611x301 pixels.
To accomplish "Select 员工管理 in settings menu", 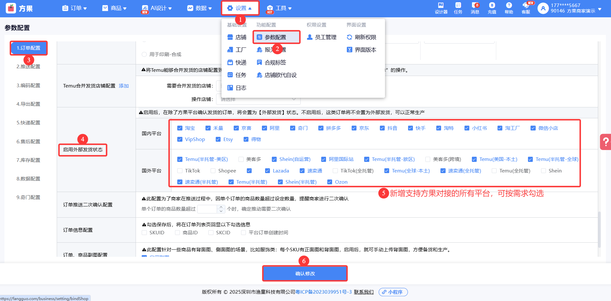I will 322,38.
